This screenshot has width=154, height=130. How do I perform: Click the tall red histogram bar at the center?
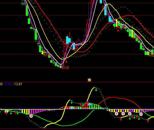[87, 105]
